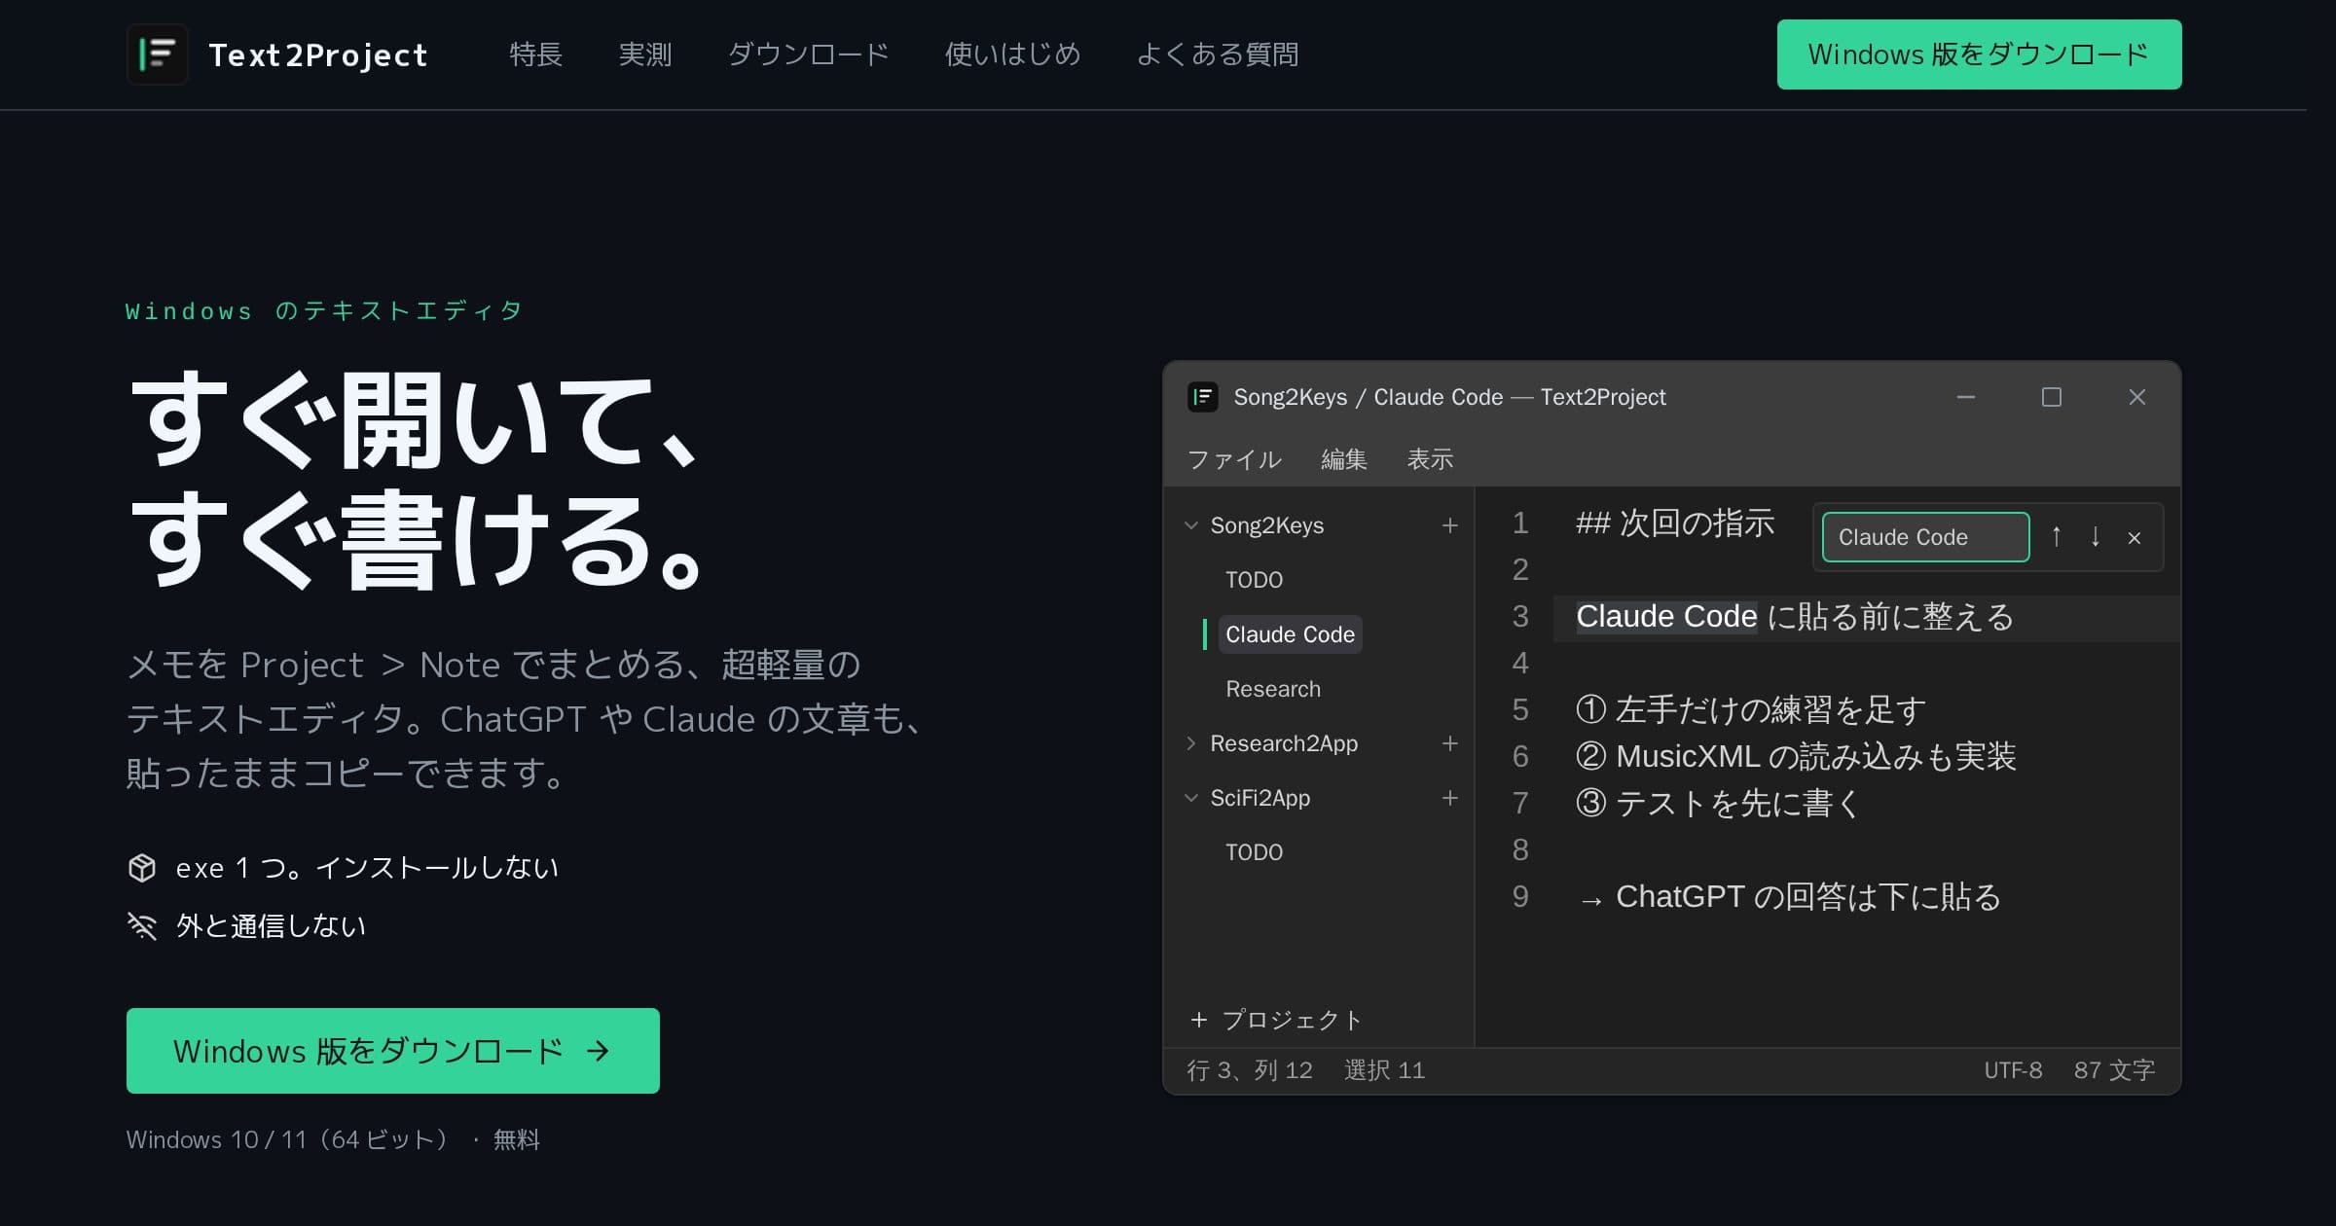
Task: Maximize the Text2Project editor window
Action: coord(2052,397)
